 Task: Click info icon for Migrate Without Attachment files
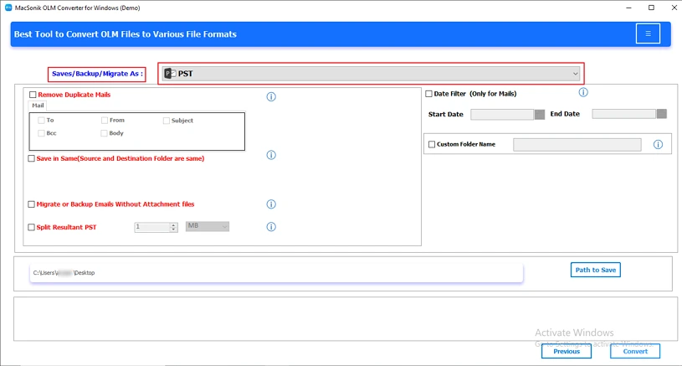(x=271, y=204)
